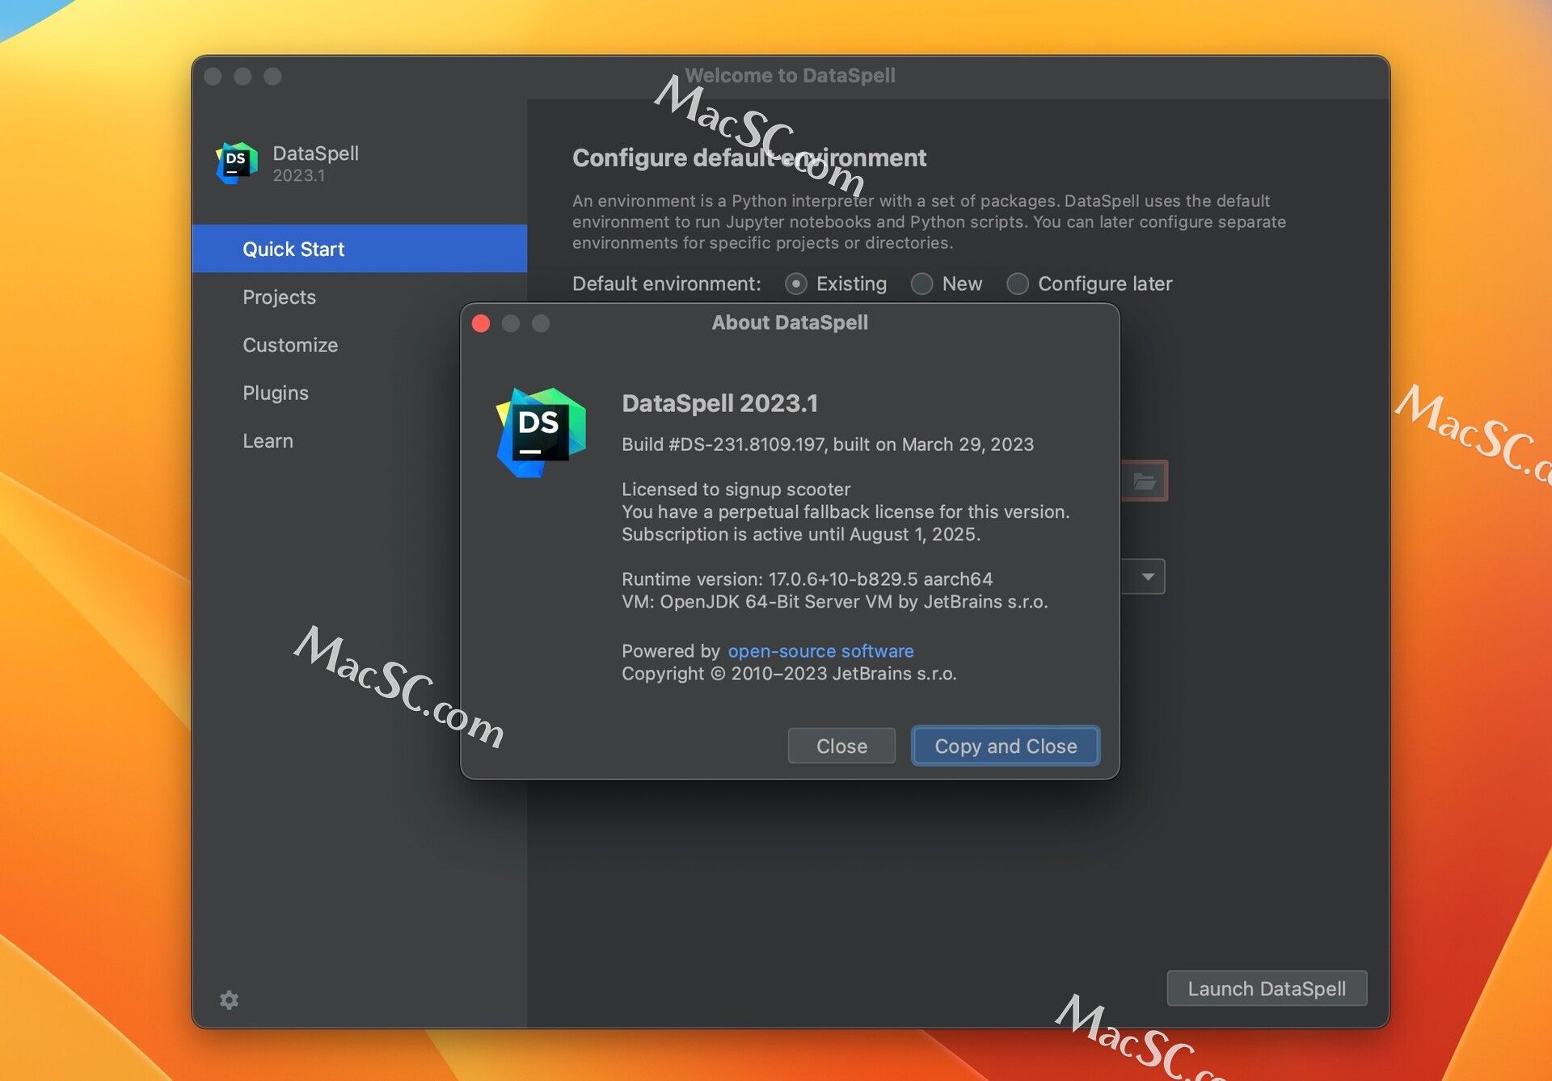This screenshot has height=1081, width=1552.
Task: Click the Launch DataSpell button
Action: coord(1267,988)
